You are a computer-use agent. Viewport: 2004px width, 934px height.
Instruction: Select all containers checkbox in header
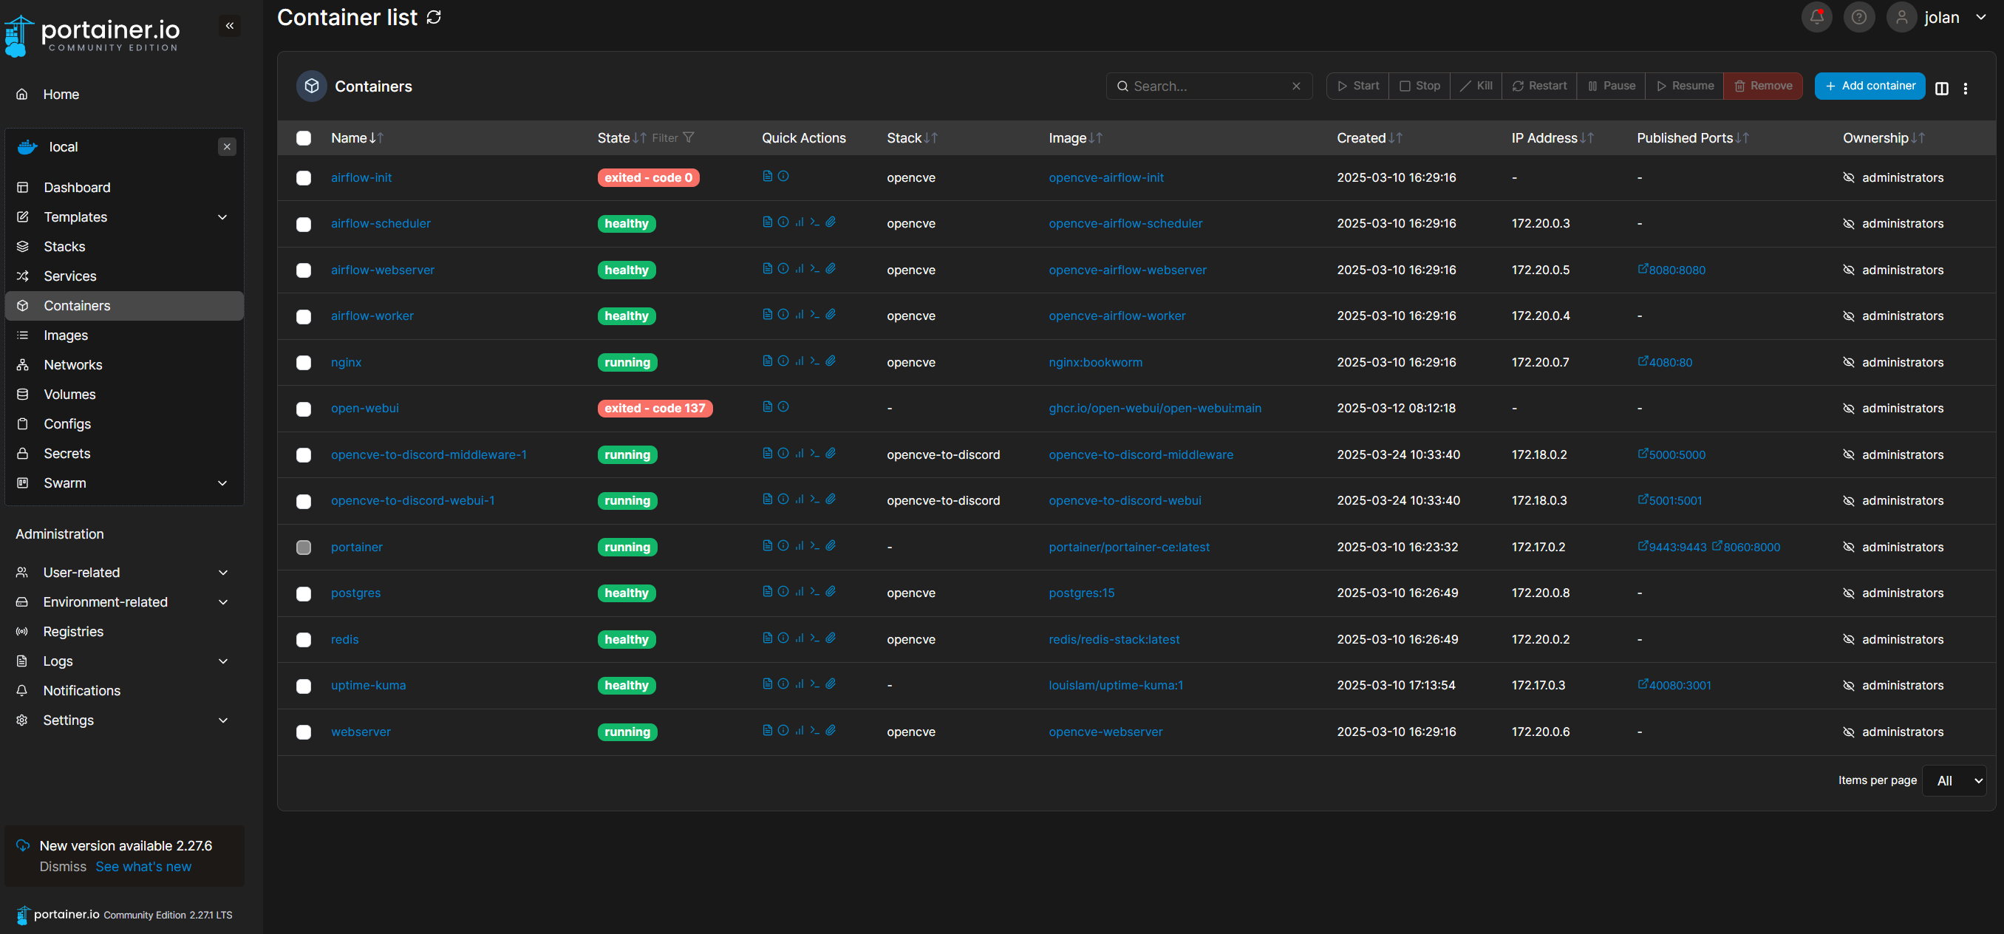tap(304, 137)
